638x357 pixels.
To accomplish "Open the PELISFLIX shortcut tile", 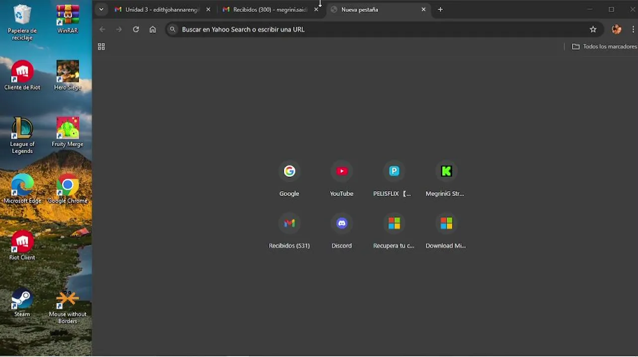I will [394, 179].
